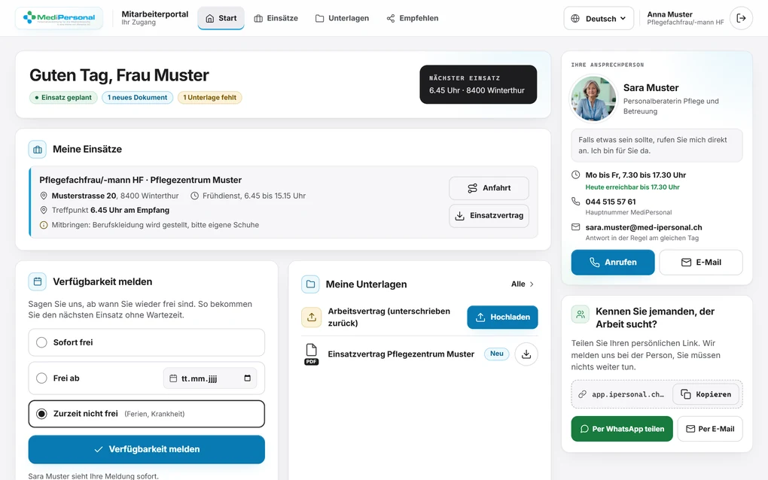Select the 'Frei ab' radio option
The image size is (768, 480).
[41, 378]
